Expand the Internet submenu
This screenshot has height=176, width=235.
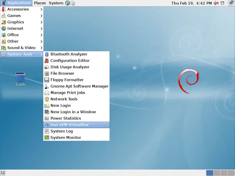tap(22, 28)
